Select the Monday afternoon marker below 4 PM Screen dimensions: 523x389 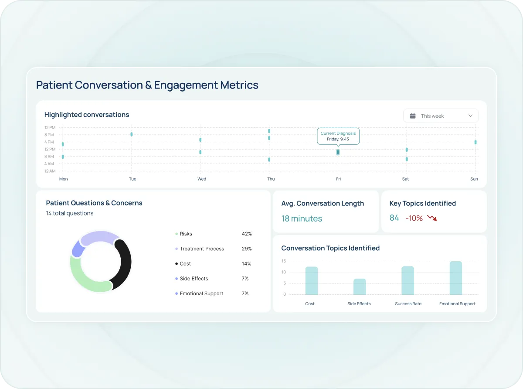(63, 144)
